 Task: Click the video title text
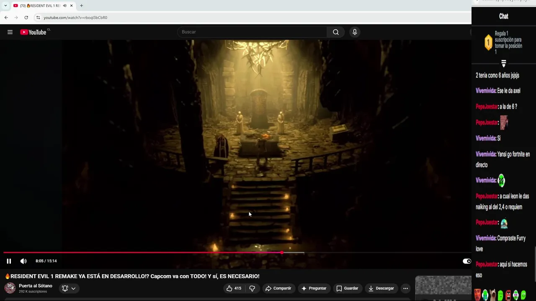pyautogui.click(x=132, y=276)
